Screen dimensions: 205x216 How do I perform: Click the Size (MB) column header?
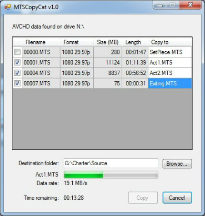108,42
